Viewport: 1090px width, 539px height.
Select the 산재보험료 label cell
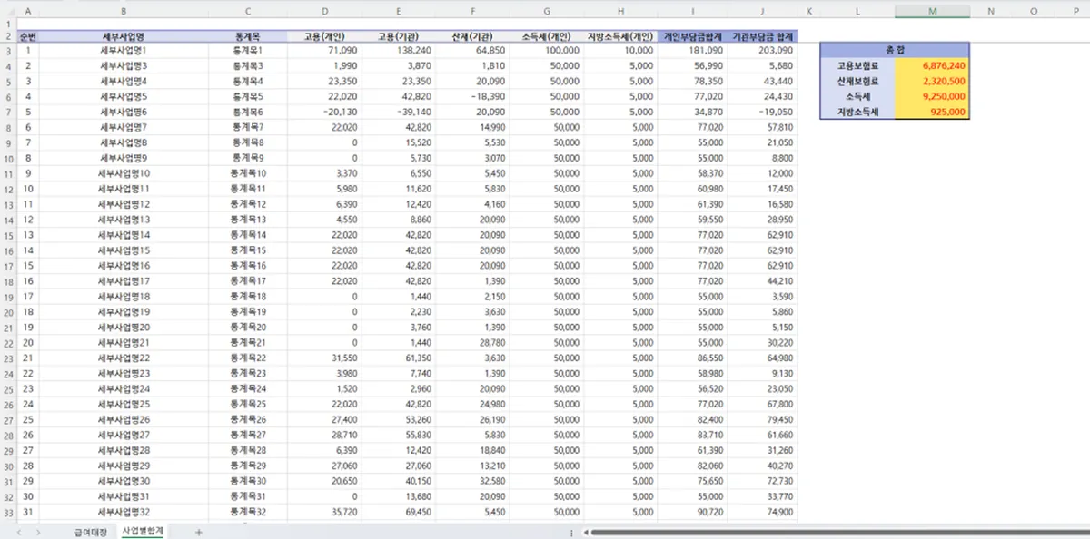pyautogui.click(x=857, y=82)
